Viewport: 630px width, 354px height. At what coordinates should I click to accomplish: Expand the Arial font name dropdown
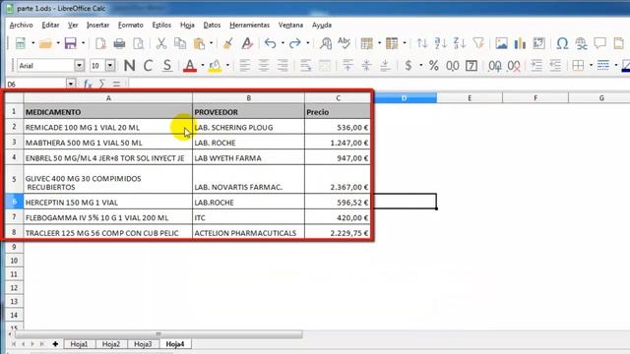coord(79,66)
